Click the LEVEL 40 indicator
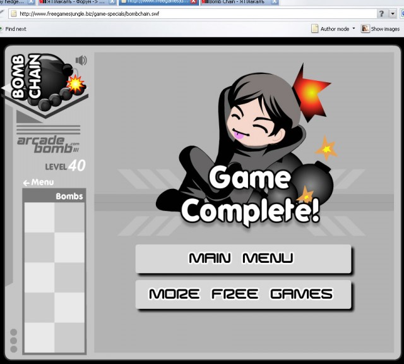This screenshot has width=404, height=364. [x=65, y=166]
